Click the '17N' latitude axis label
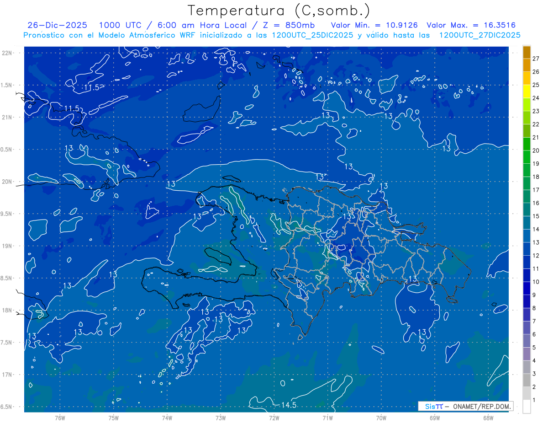 (7, 375)
